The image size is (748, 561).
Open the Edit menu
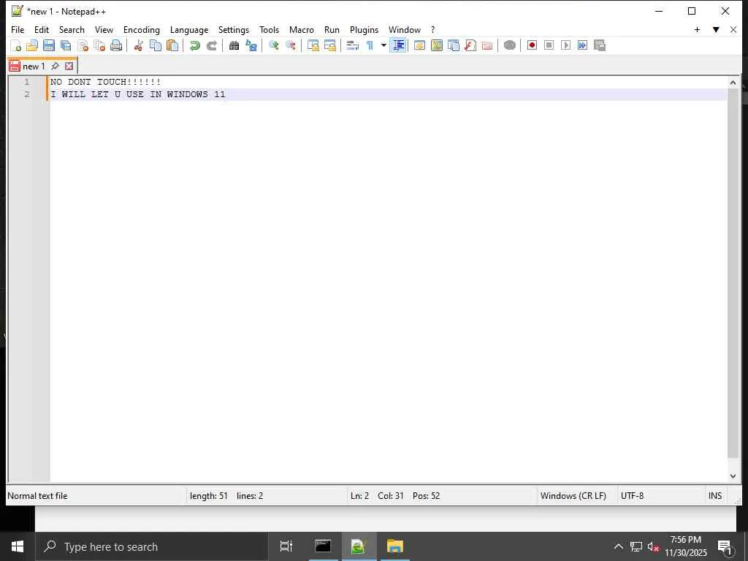click(42, 29)
